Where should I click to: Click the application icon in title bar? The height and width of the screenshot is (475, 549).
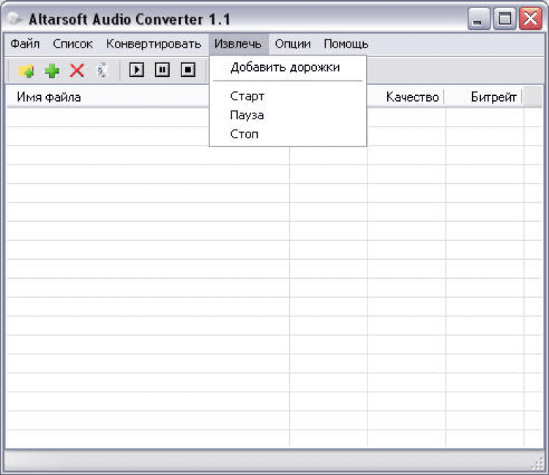(15, 18)
